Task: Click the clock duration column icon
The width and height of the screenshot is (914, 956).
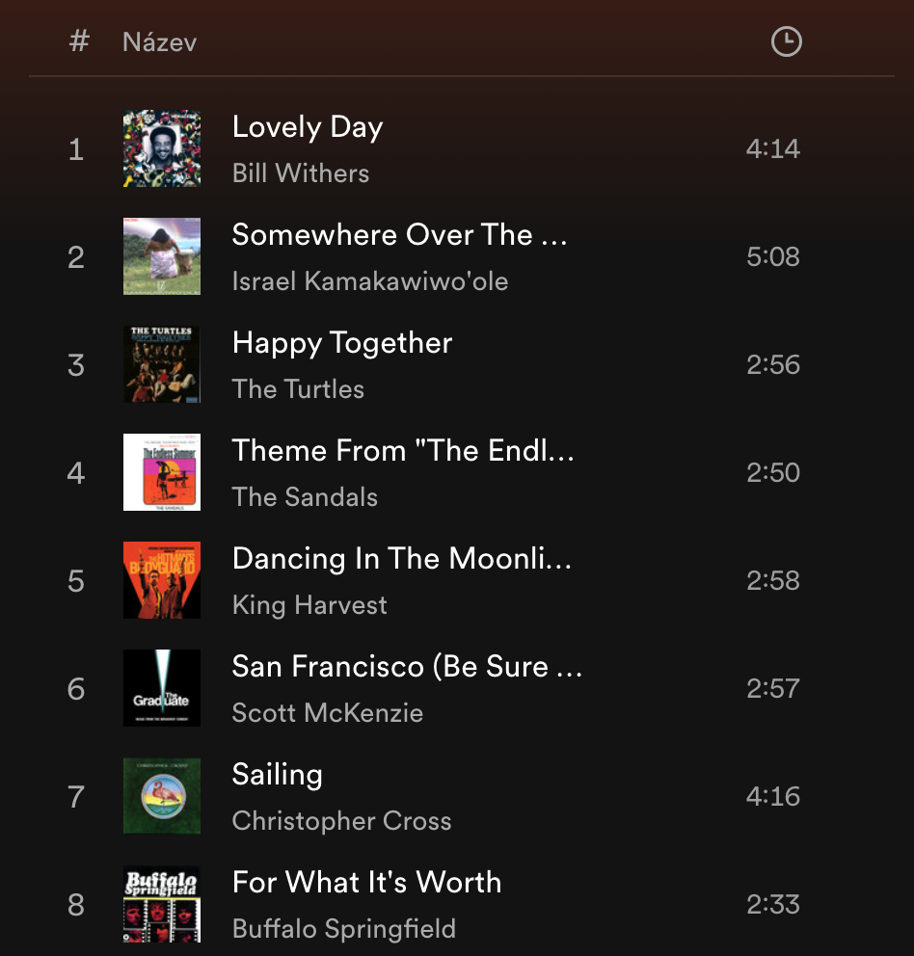Action: pyautogui.click(x=786, y=41)
